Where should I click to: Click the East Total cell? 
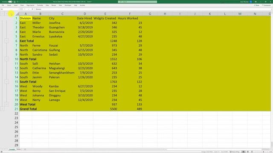[x=26, y=41]
